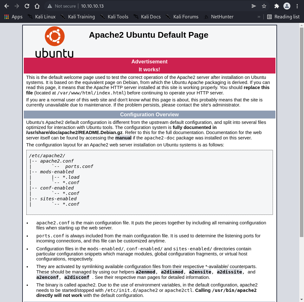This screenshot has height=302, width=304.
Task: Open the Kali Linux bookmark
Action: 42,17
